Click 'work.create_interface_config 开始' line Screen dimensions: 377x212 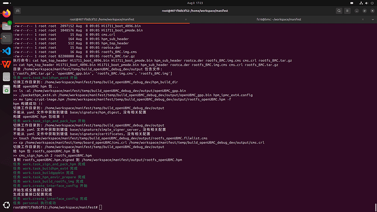coord(50,186)
